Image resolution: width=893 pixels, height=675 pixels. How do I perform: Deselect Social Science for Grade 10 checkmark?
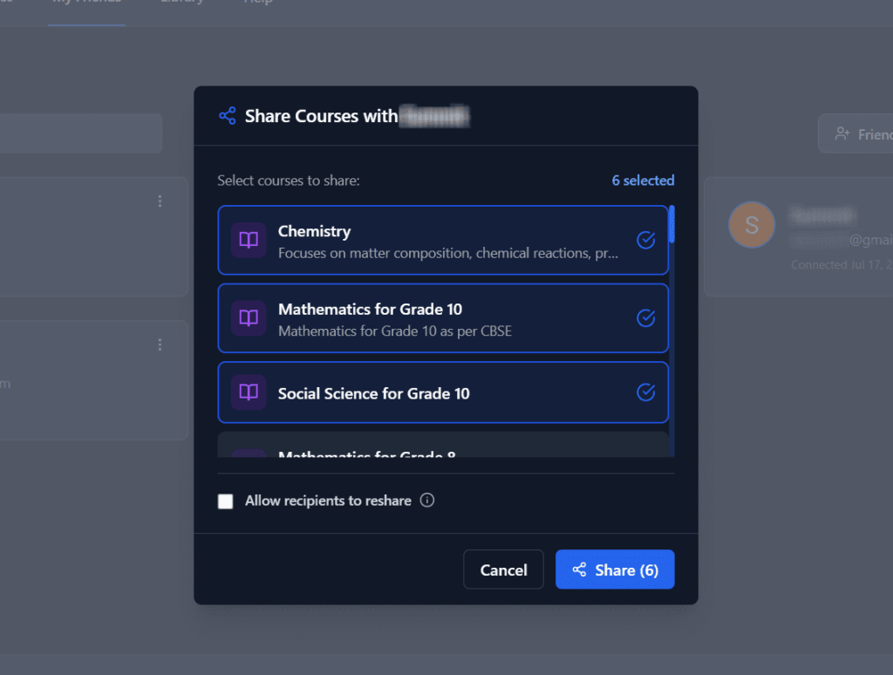(645, 392)
